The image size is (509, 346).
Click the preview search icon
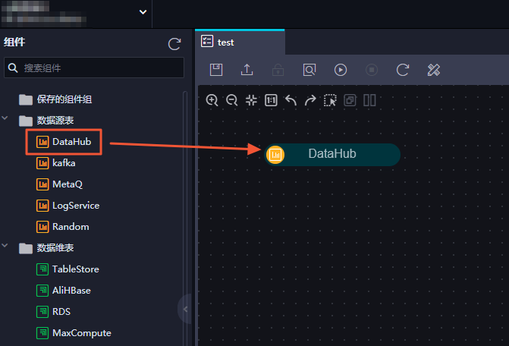(309, 70)
